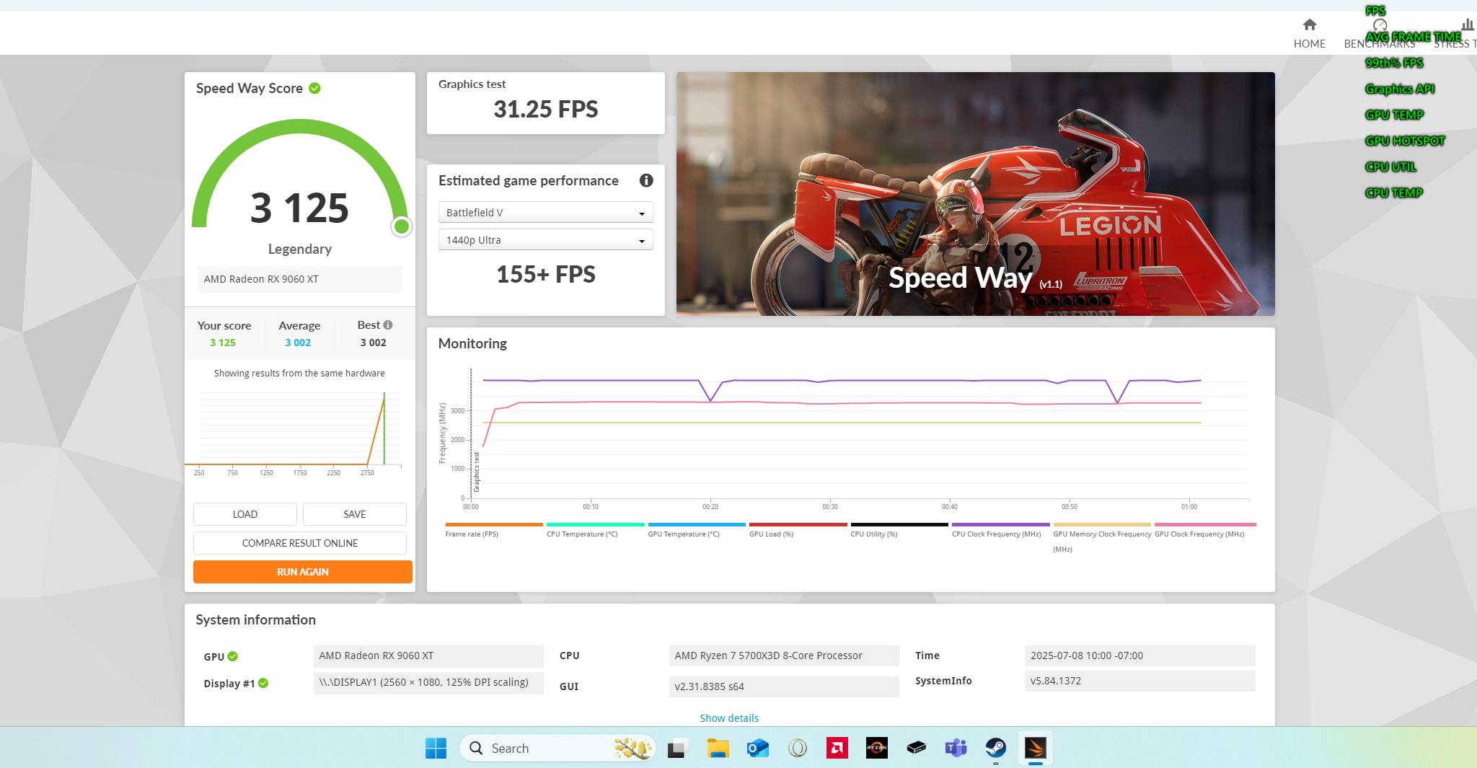Click the GPU Temperature color legend swatch
Viewport: 1477px width, 768px height.
tap(696, 525)
